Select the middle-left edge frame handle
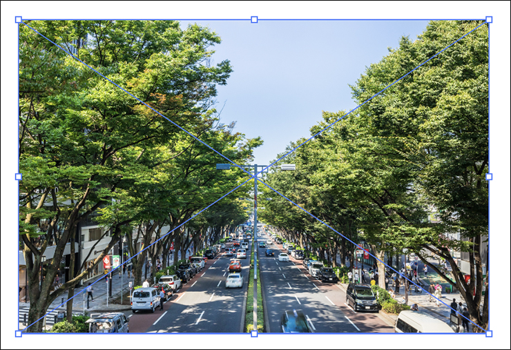 pyautogui.click(x=19, y=177)
